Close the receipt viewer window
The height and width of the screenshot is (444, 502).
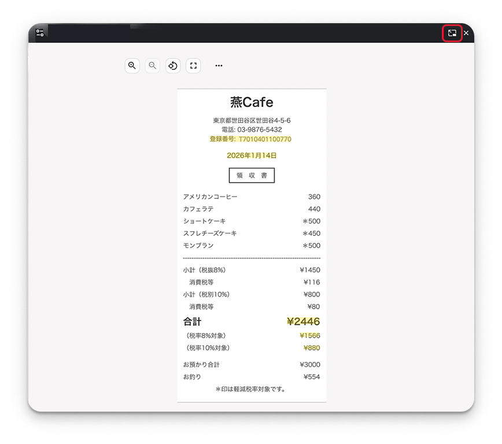click(x=466, y=33)
